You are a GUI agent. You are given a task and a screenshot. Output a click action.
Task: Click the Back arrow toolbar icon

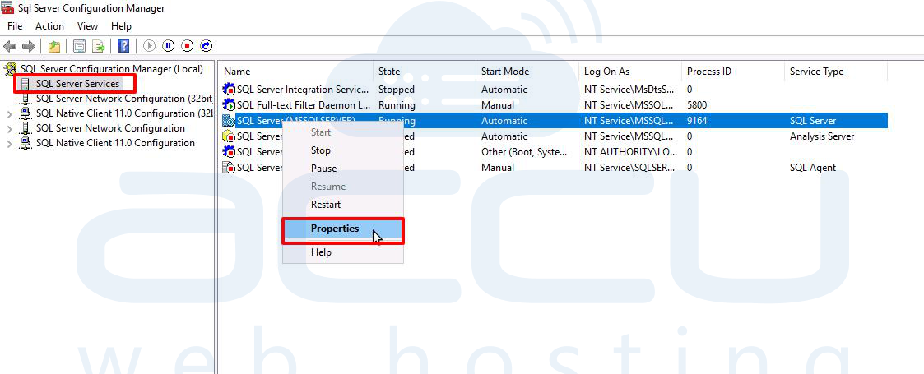[x=9, y=46]
